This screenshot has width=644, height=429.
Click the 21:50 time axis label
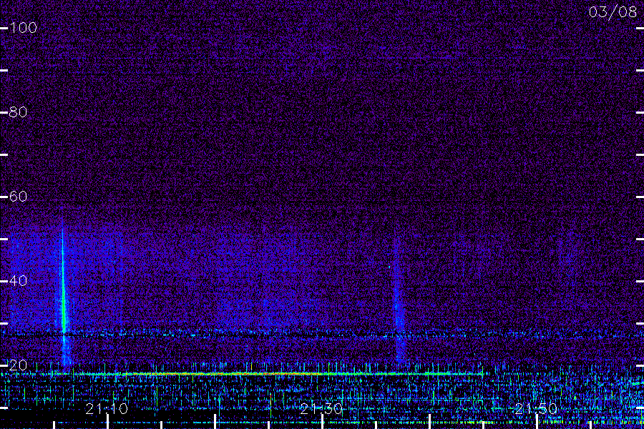point(536,409)
